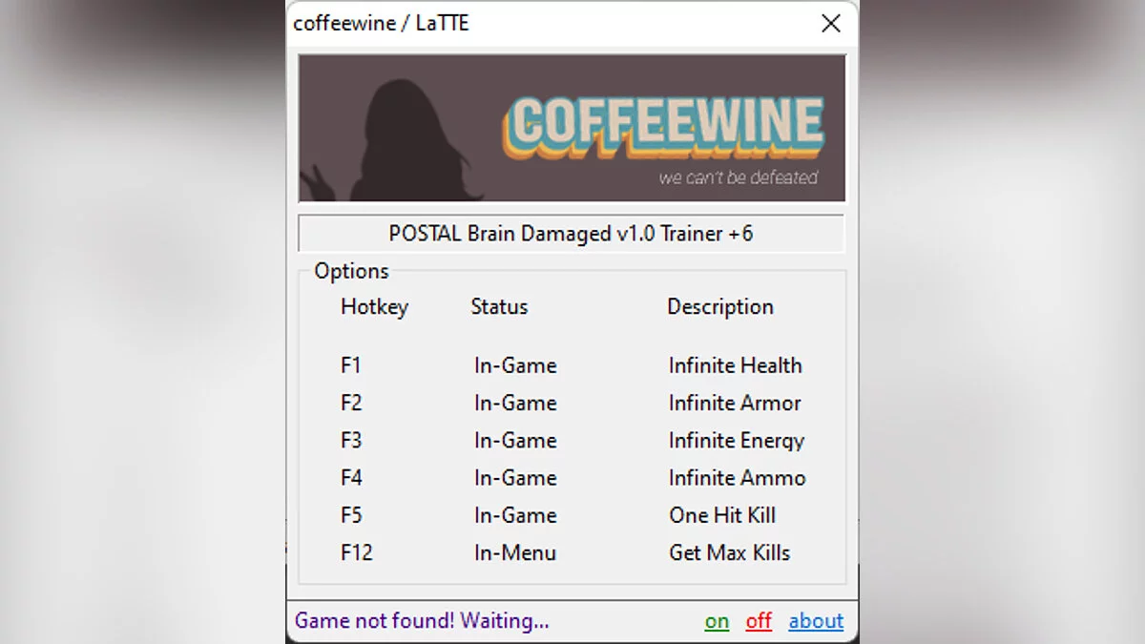Click the 'Game not found! Waiting...' status
The image size is (1145, 644).
422,621
